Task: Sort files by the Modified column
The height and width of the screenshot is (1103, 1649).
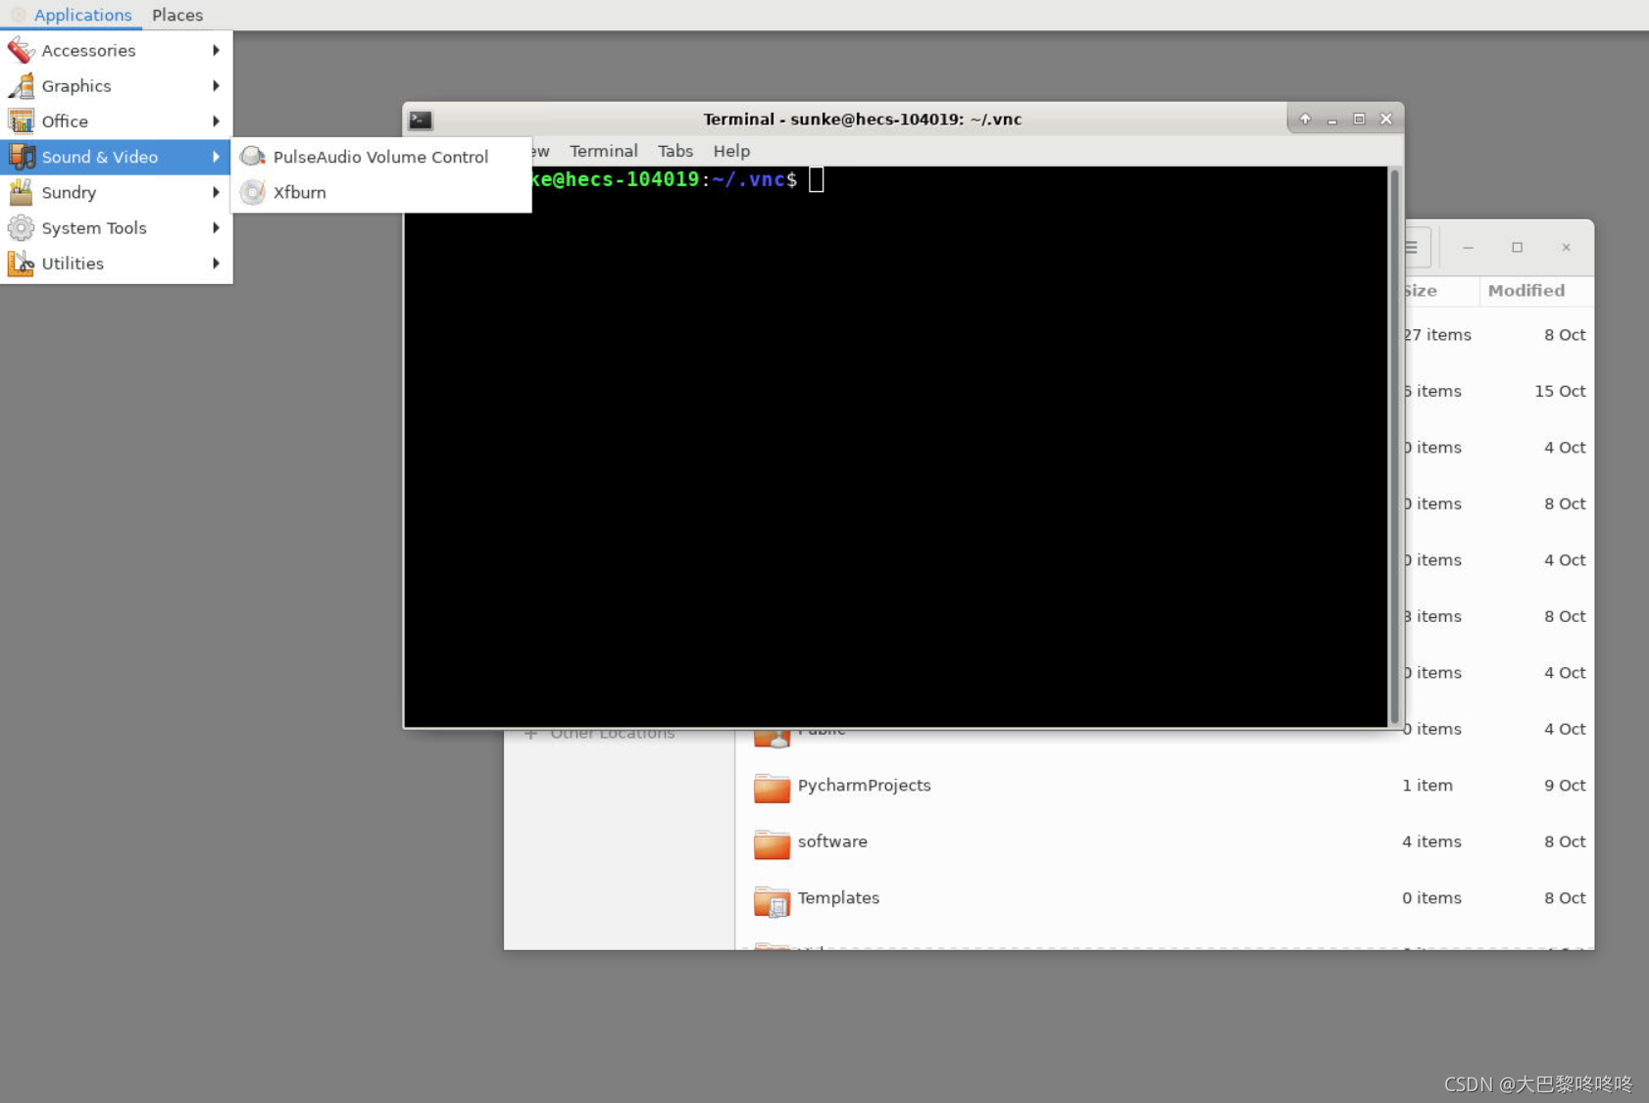Action: (1536, 291)
